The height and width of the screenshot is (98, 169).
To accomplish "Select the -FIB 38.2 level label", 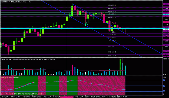I will 112,32.
